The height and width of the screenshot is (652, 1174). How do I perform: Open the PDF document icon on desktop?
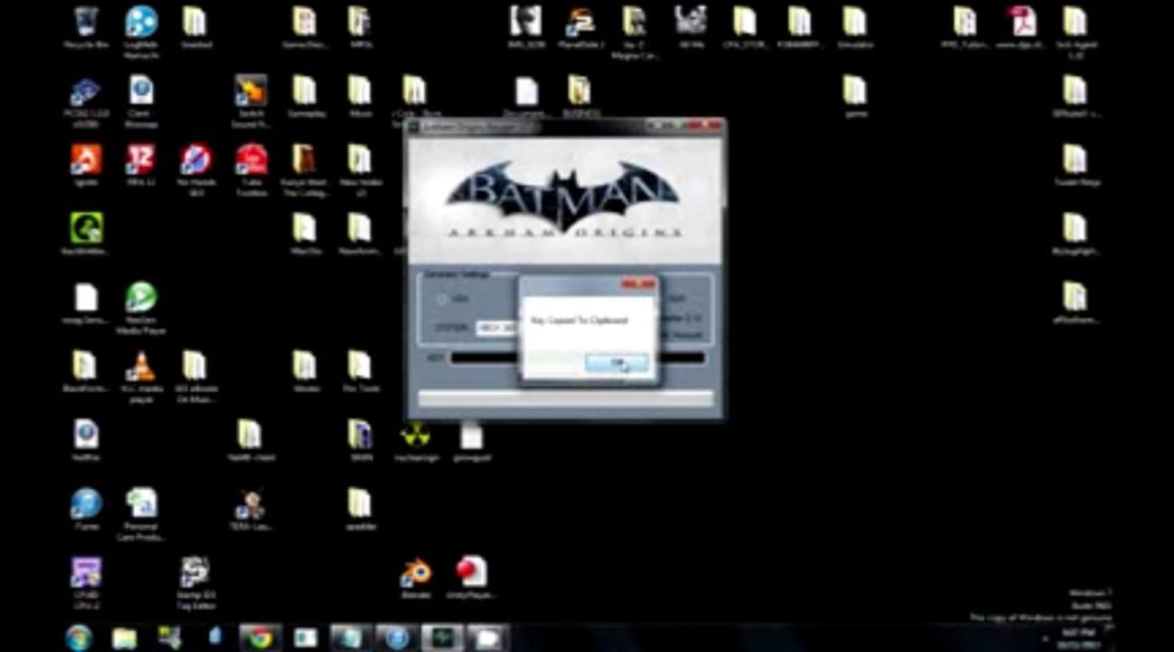coord(1021,27)
